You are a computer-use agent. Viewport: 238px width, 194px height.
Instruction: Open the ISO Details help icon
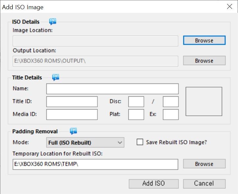pyautogui.click(x=53, y=21)
